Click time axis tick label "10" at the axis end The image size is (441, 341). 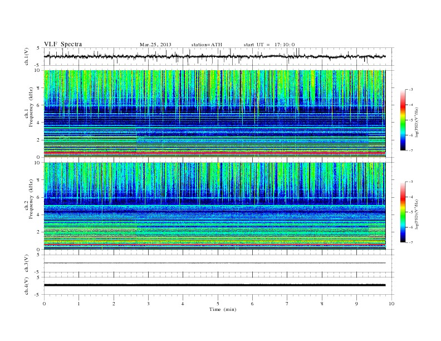coord(391,304)
